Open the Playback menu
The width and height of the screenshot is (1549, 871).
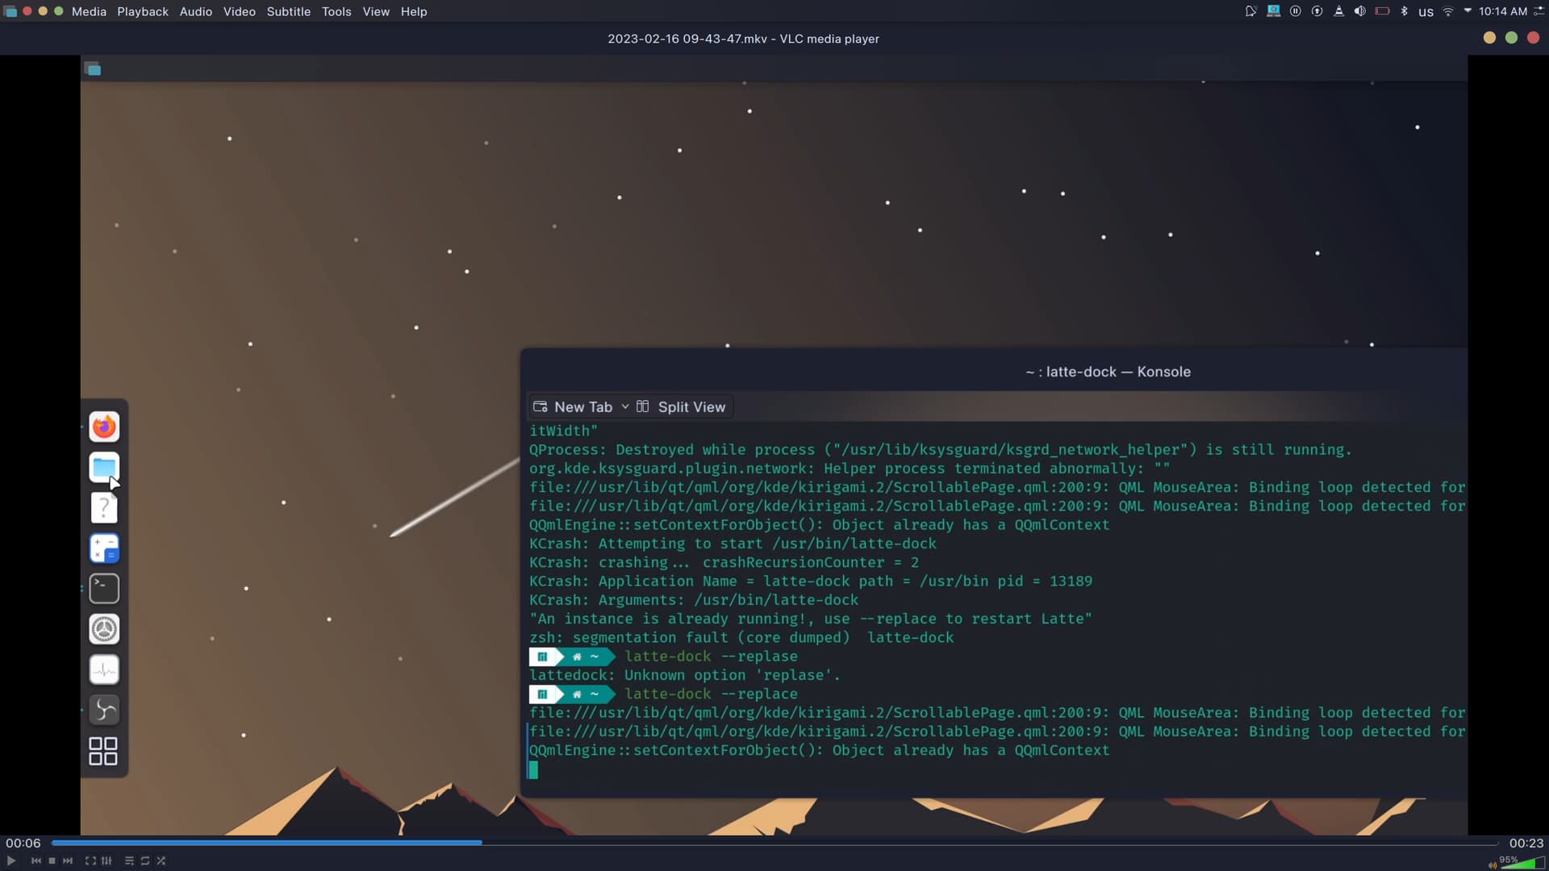click(x=142, y=12)
